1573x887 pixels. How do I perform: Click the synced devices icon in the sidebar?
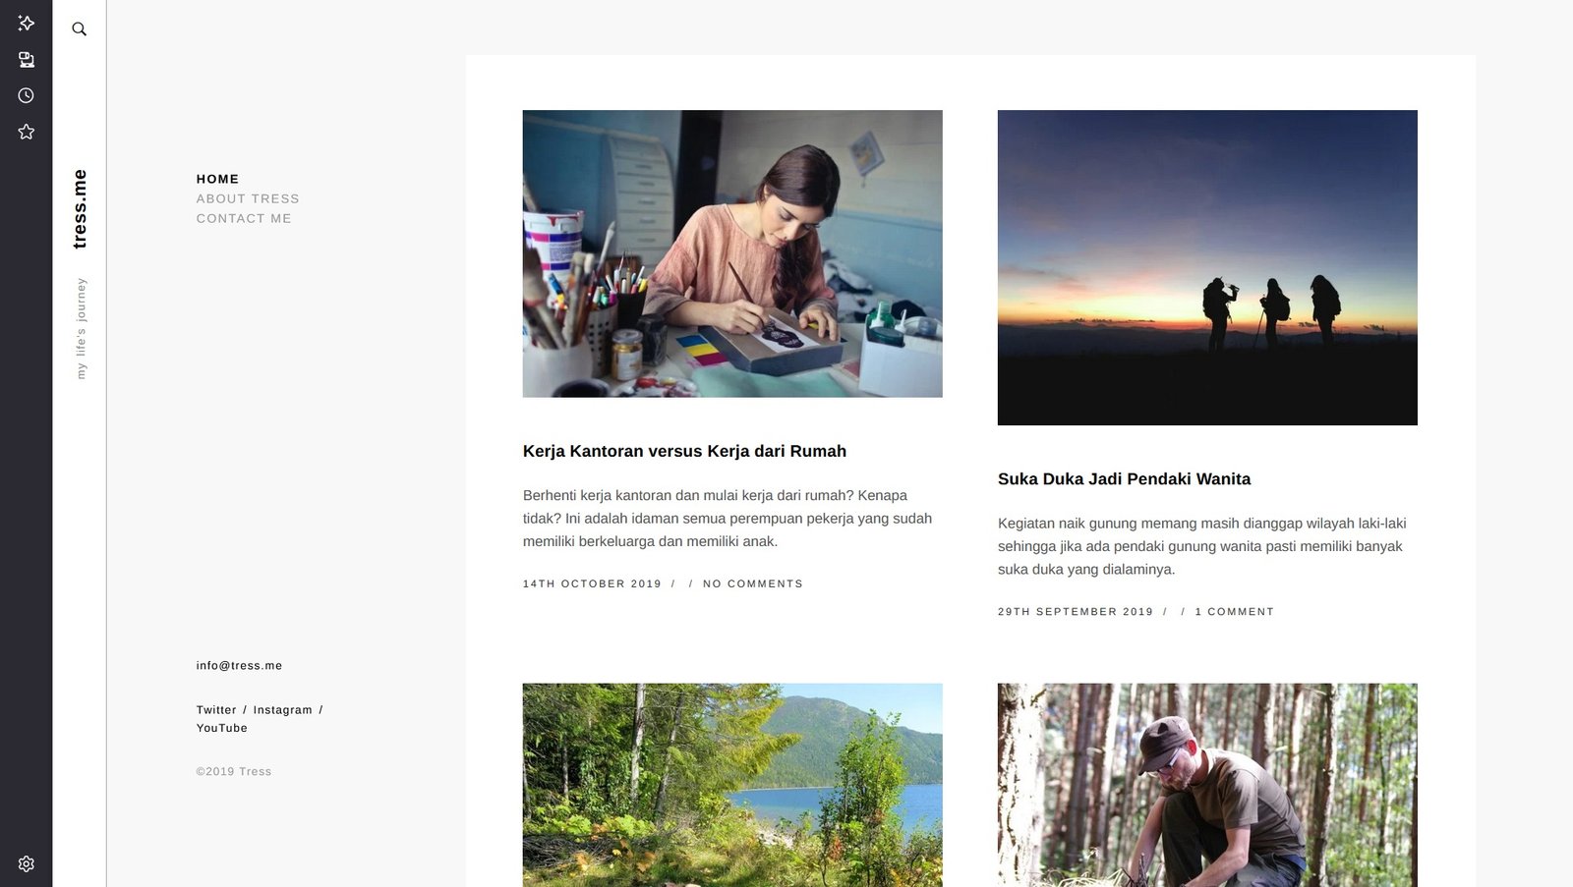click(27, 60)
